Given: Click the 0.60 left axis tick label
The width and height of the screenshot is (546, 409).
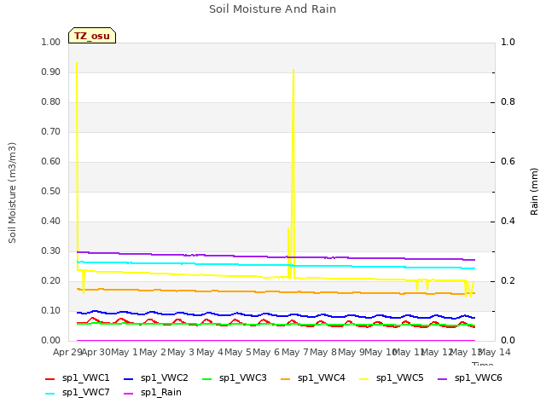Looking at the screenshot, I should click(x=51, y=161).
